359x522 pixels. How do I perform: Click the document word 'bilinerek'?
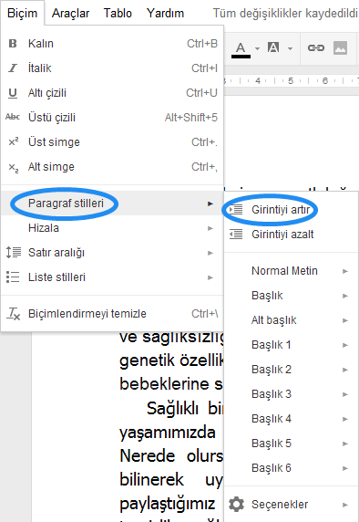click(x=151, y=480)
